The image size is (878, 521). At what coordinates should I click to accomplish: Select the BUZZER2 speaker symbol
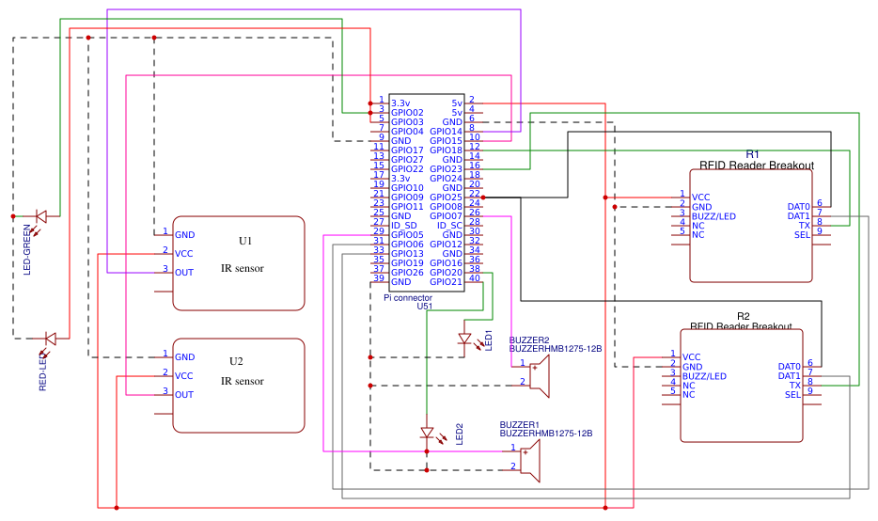pos(540,376)
